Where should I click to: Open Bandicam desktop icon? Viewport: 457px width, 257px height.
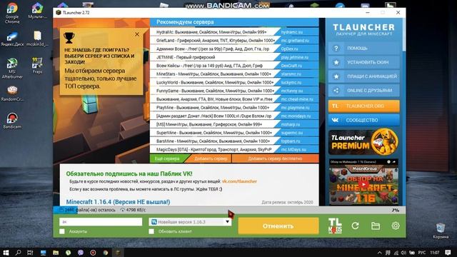[x=12, y=121]
